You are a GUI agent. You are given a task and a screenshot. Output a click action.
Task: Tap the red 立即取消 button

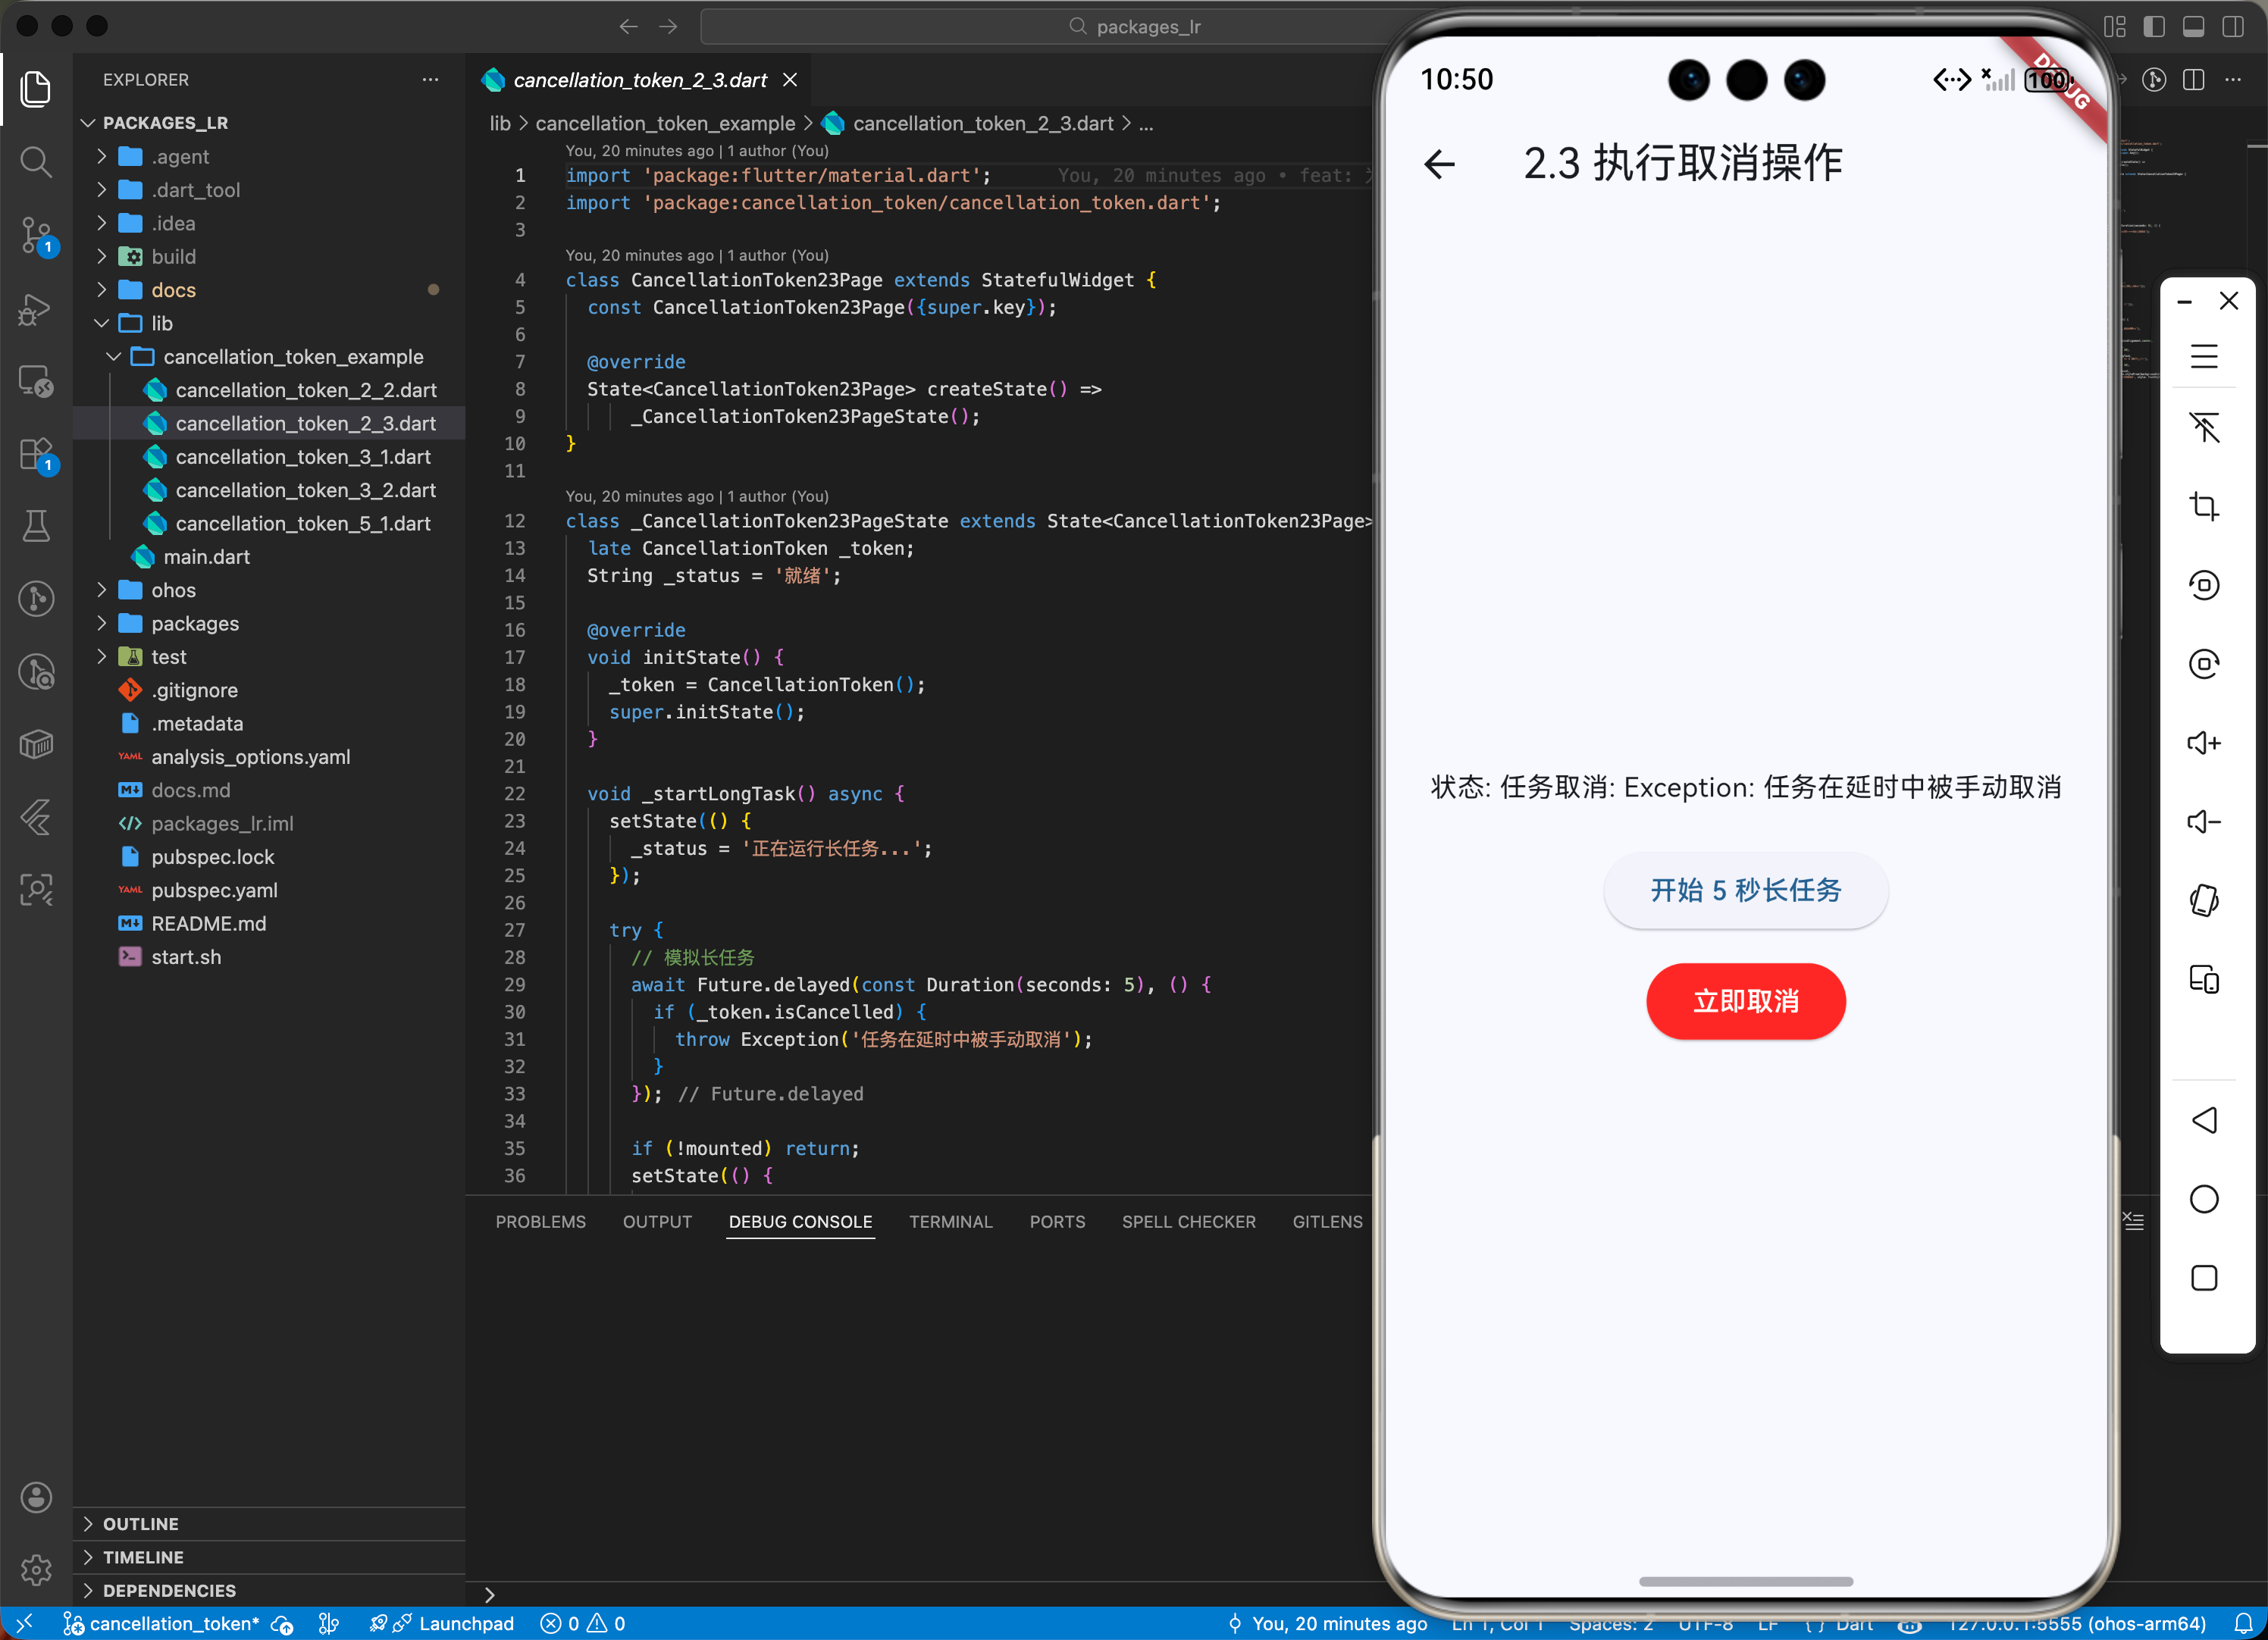tap(1745, 1001)
